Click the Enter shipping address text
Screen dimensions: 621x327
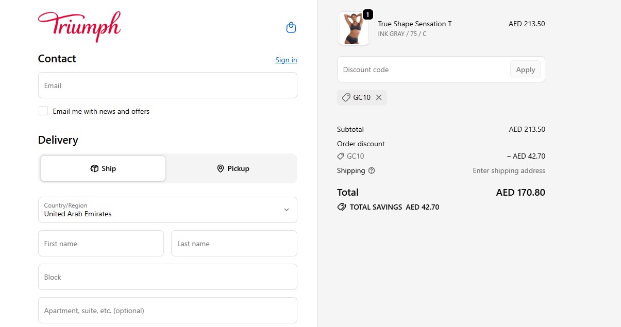[x=509, y=170]
